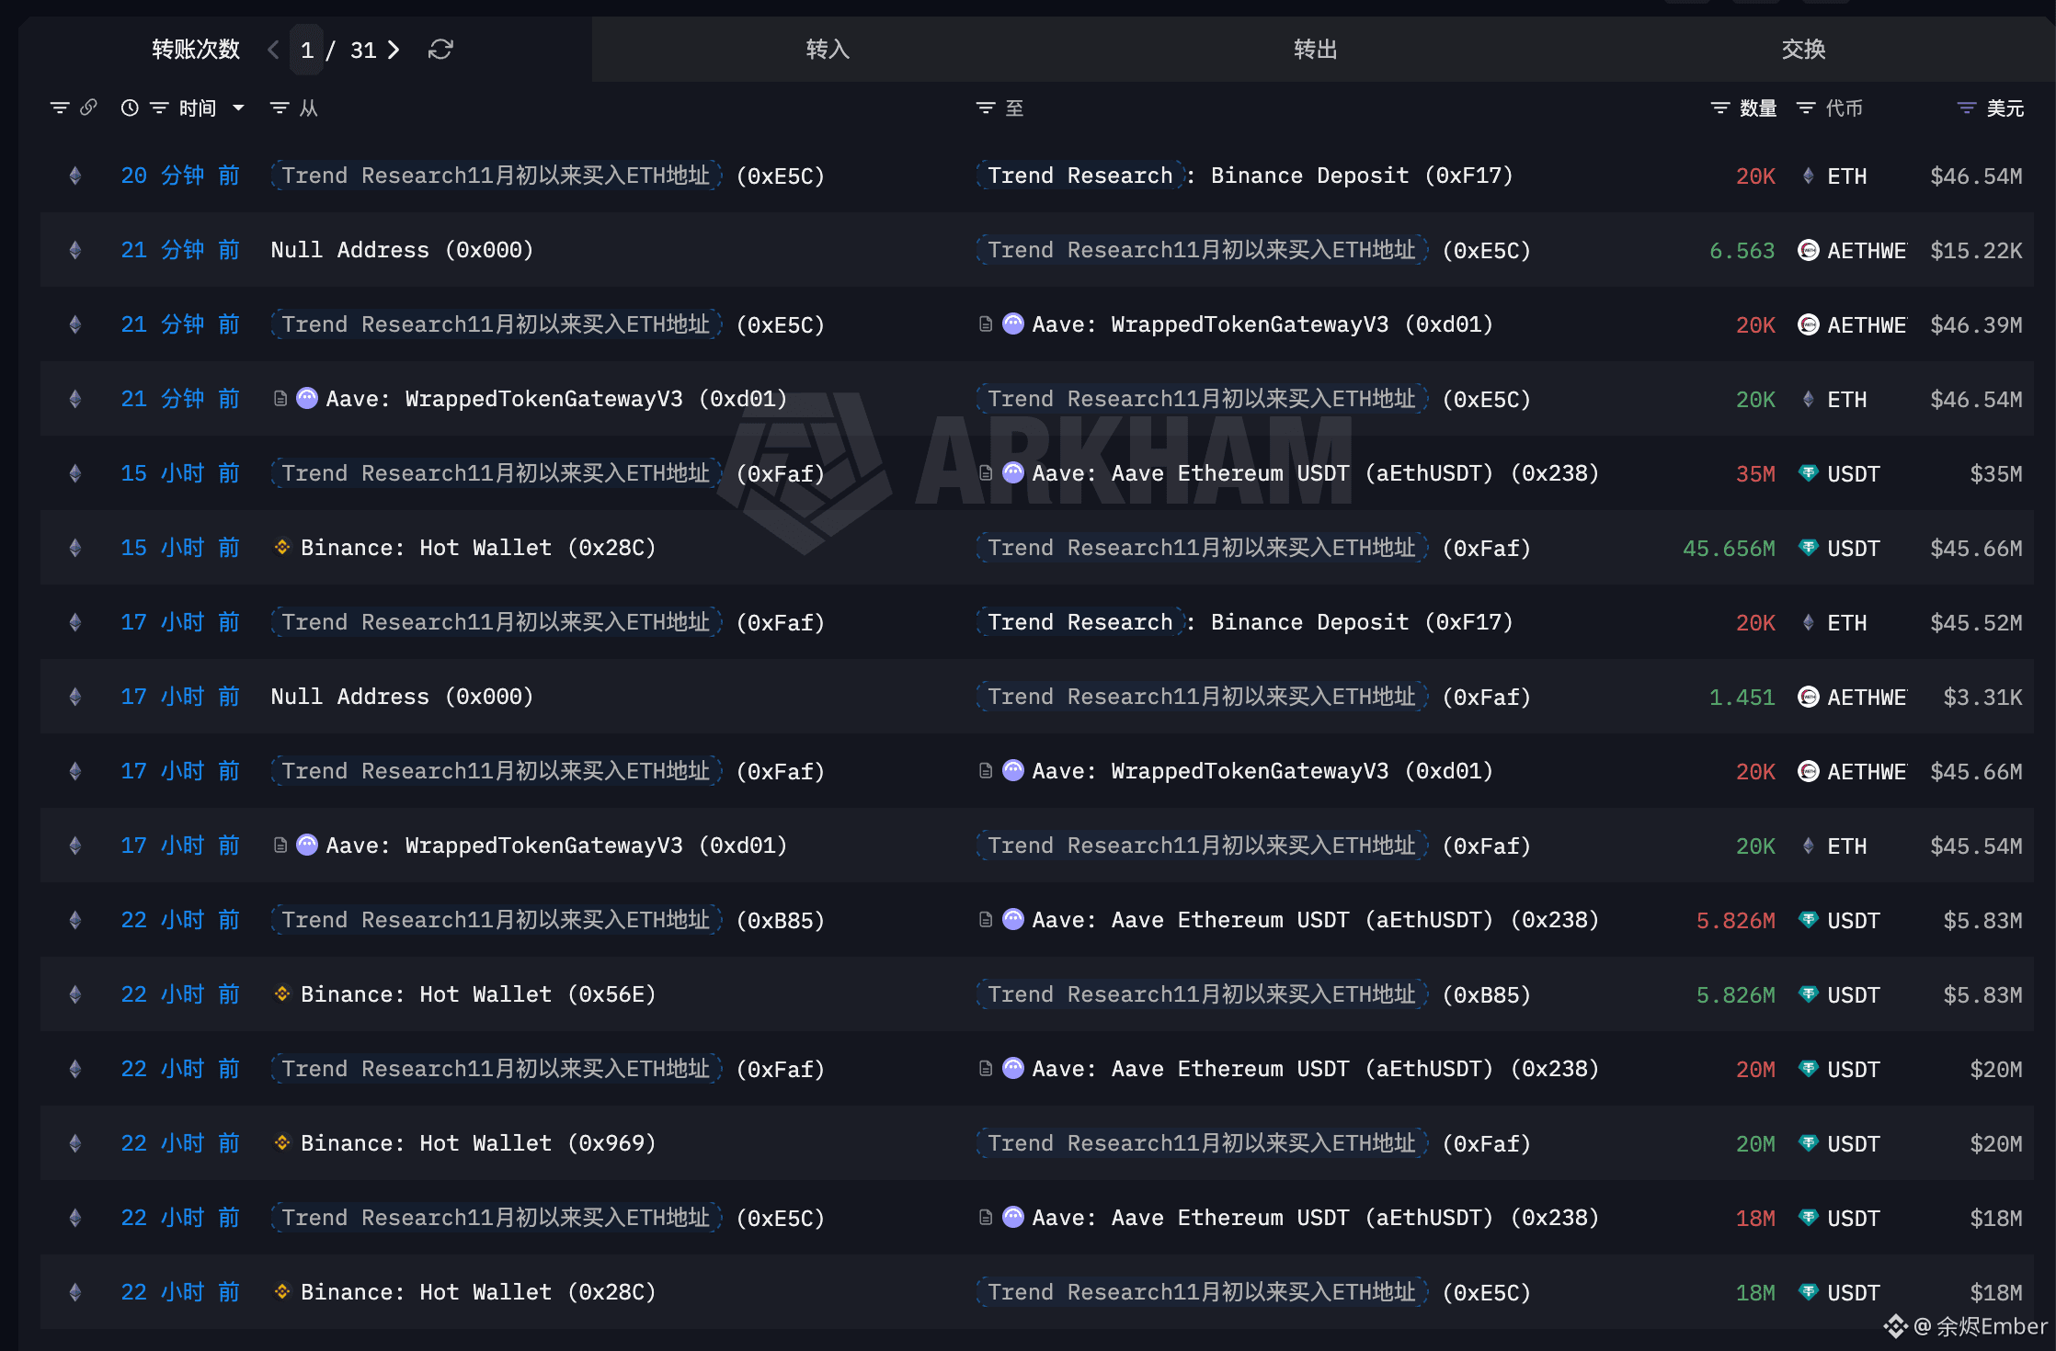The image size is (2056, 1351).
Task: Go to previous page of transfers
Action: click(x=273, y=50)
